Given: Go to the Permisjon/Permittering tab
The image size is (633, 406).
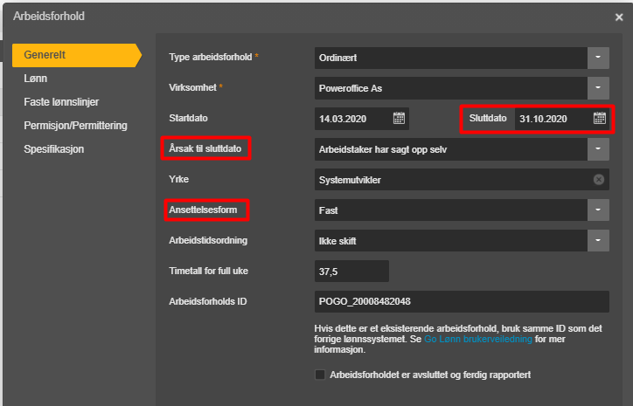Looking at the screenshot, I should [75, 126].
